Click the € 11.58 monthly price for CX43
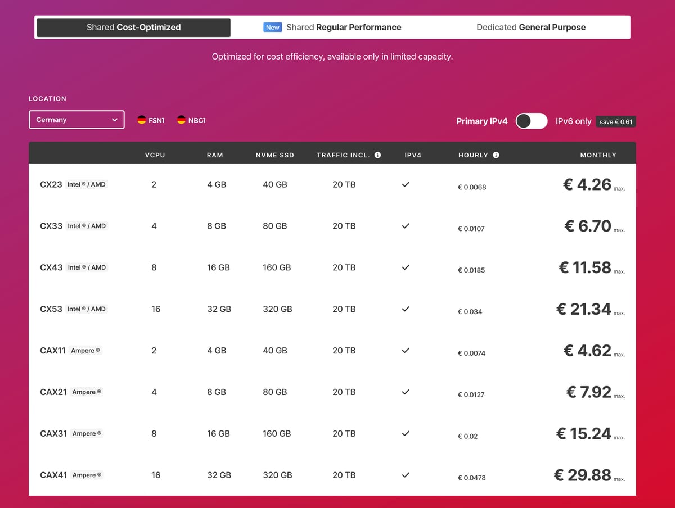This screenshot has height=508, width=675. coord(585,267)
